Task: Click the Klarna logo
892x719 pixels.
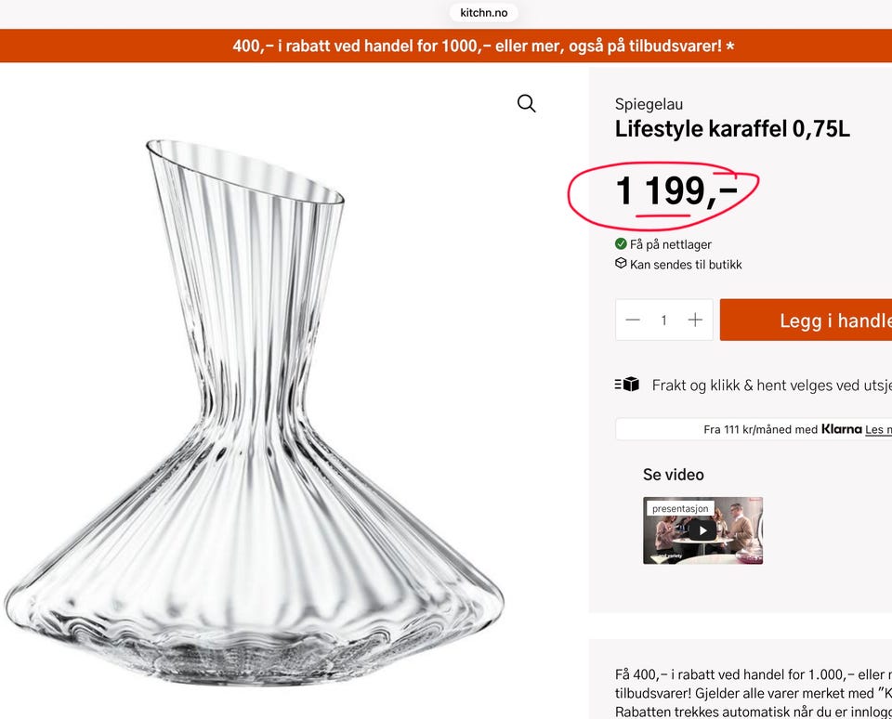Action: pos(841,429)
